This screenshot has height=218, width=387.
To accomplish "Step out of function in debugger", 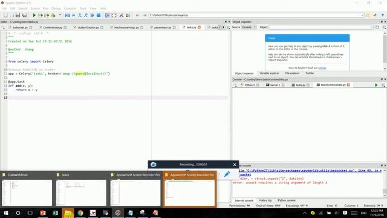I will [86, 15].
